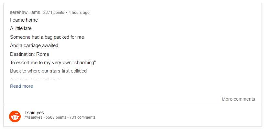Click the 5503 points post score

pyautogui.click(x=56, y=117)
